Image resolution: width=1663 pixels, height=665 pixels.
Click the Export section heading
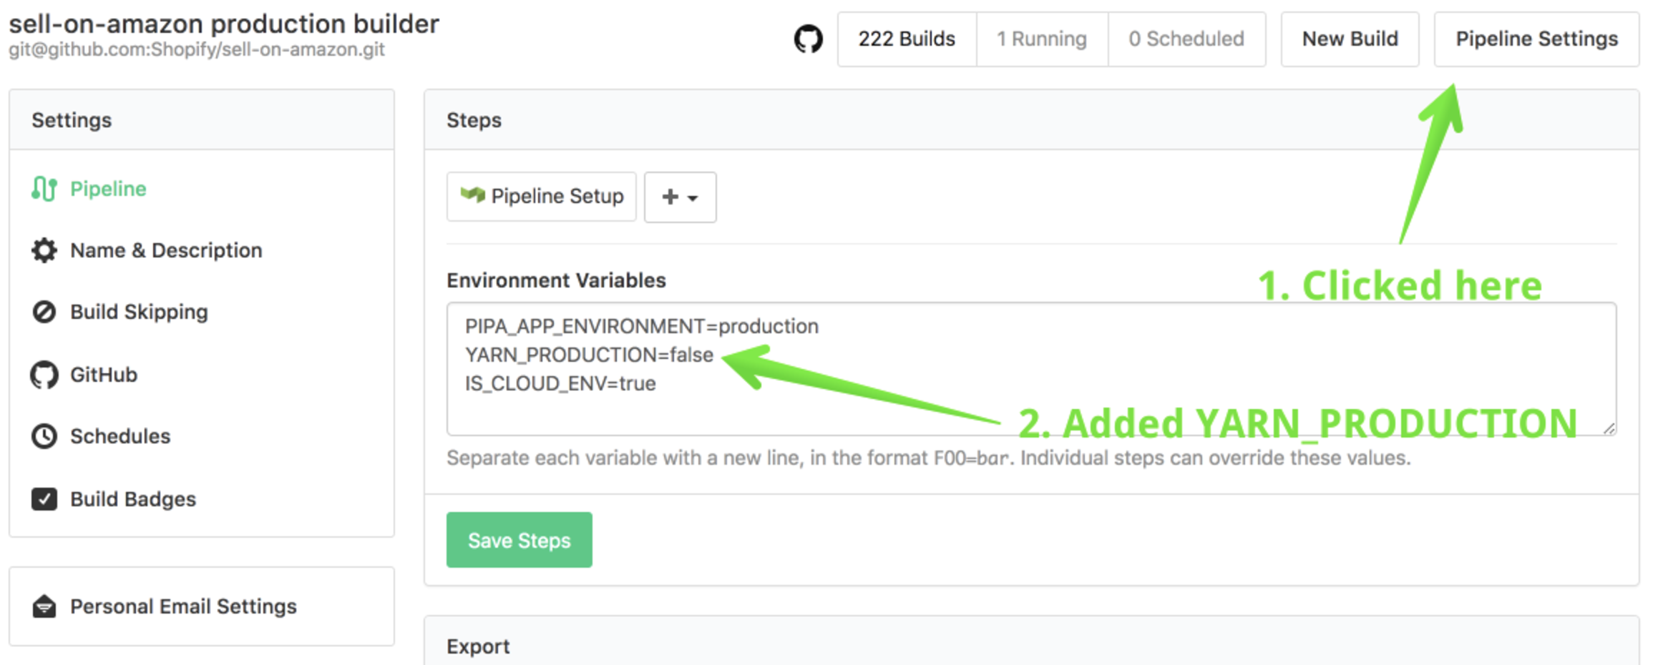[x=478, y=646]
